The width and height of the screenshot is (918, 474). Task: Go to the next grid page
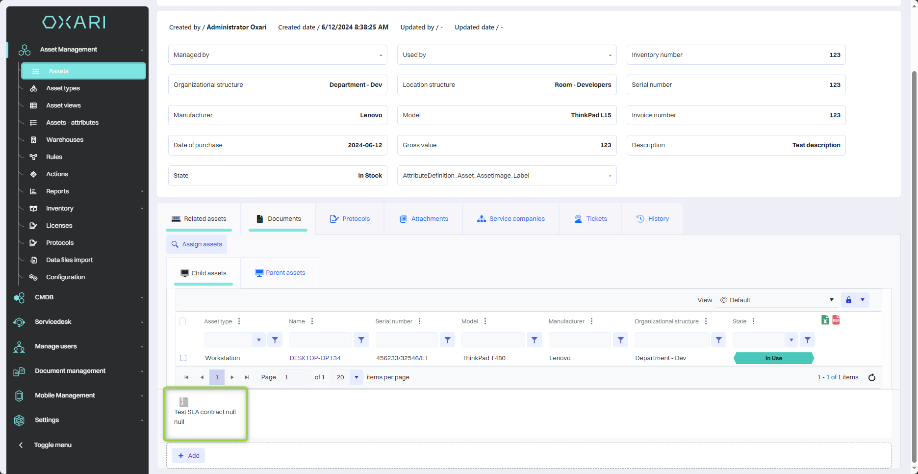(232, 377)
